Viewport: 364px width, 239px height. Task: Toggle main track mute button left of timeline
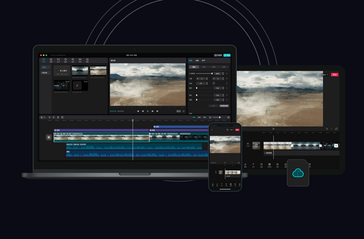click(x=49, y=138)
